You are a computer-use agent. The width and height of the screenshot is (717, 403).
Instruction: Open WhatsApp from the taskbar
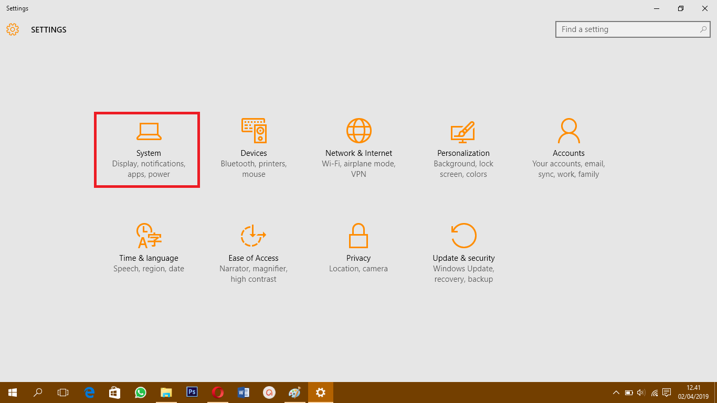141,392
